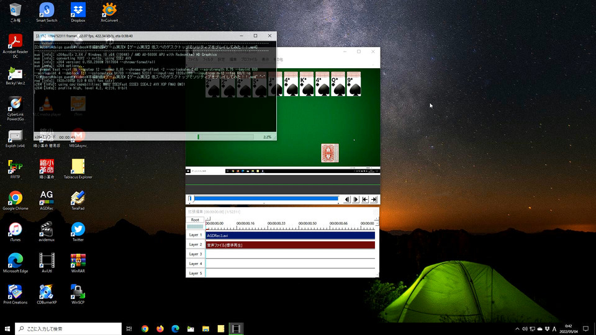Click the Root scene button in timeline
Screen dimensions: 596x335
point(195,220)
